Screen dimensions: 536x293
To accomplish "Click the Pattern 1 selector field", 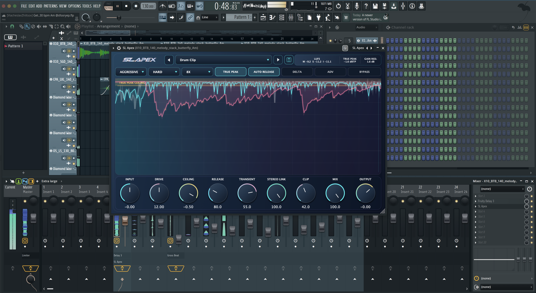I will pos(239,17).
